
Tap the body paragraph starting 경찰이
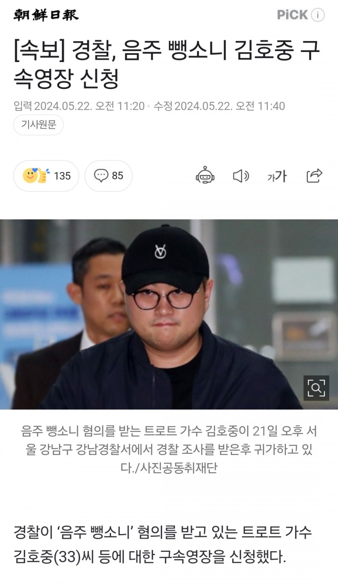coord(163,544)
